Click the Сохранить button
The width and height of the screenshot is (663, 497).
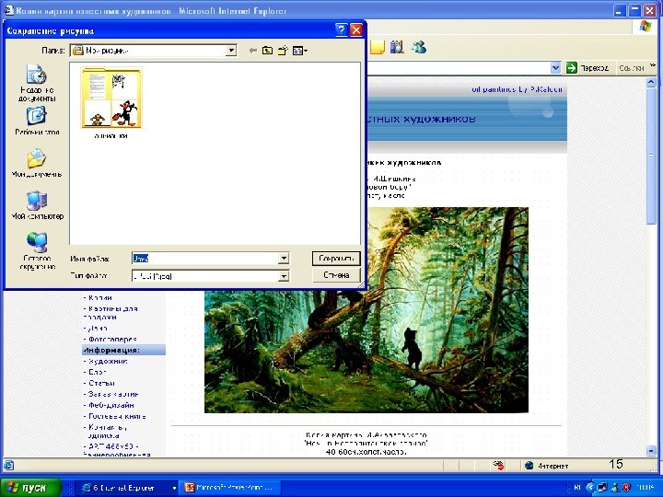pos(336,259)
